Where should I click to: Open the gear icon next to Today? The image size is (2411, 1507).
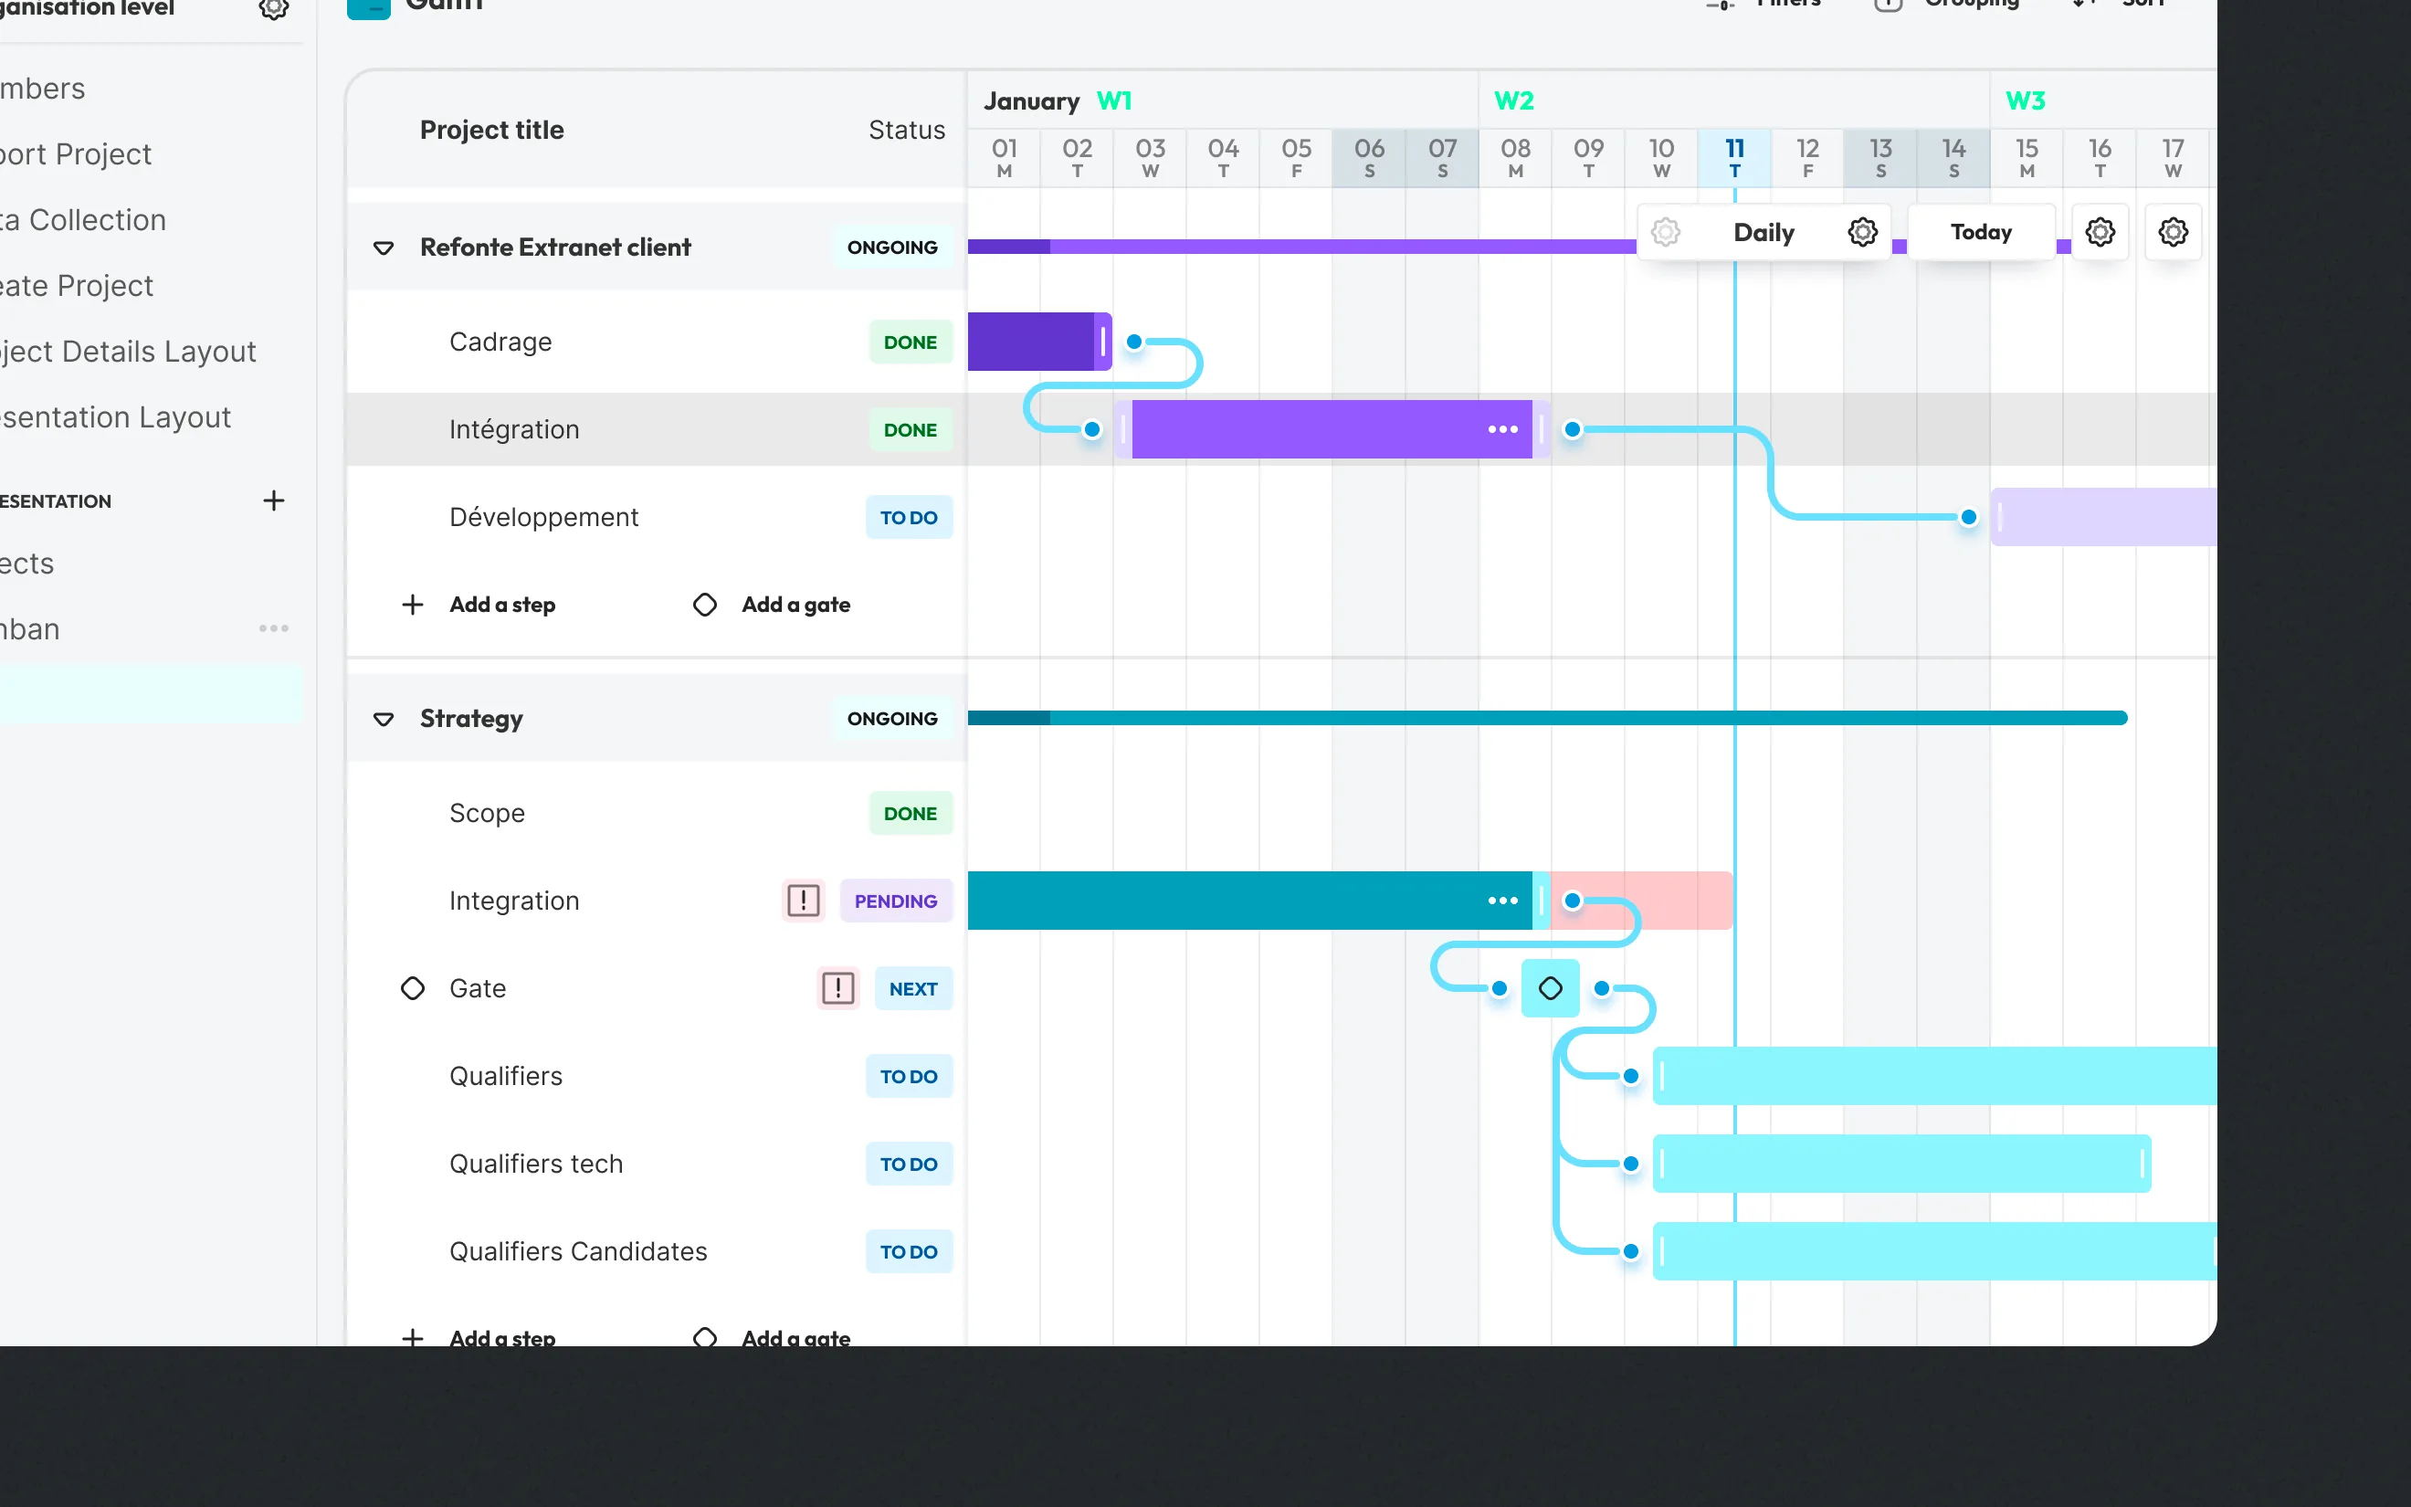click(x=2100, y=232)
